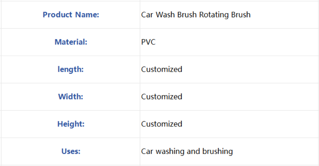The height and width of the screenshot is (166, 319).
Task: Select the Width label cell
Action: tap(71, 97)
